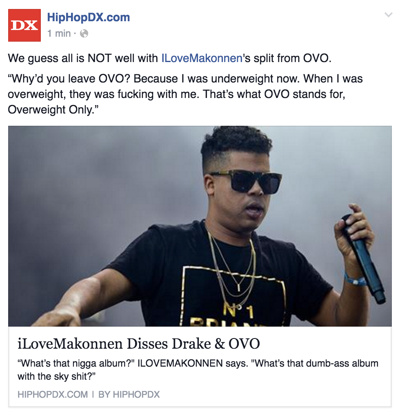Open the red DX page avatar

pos(24,25)
